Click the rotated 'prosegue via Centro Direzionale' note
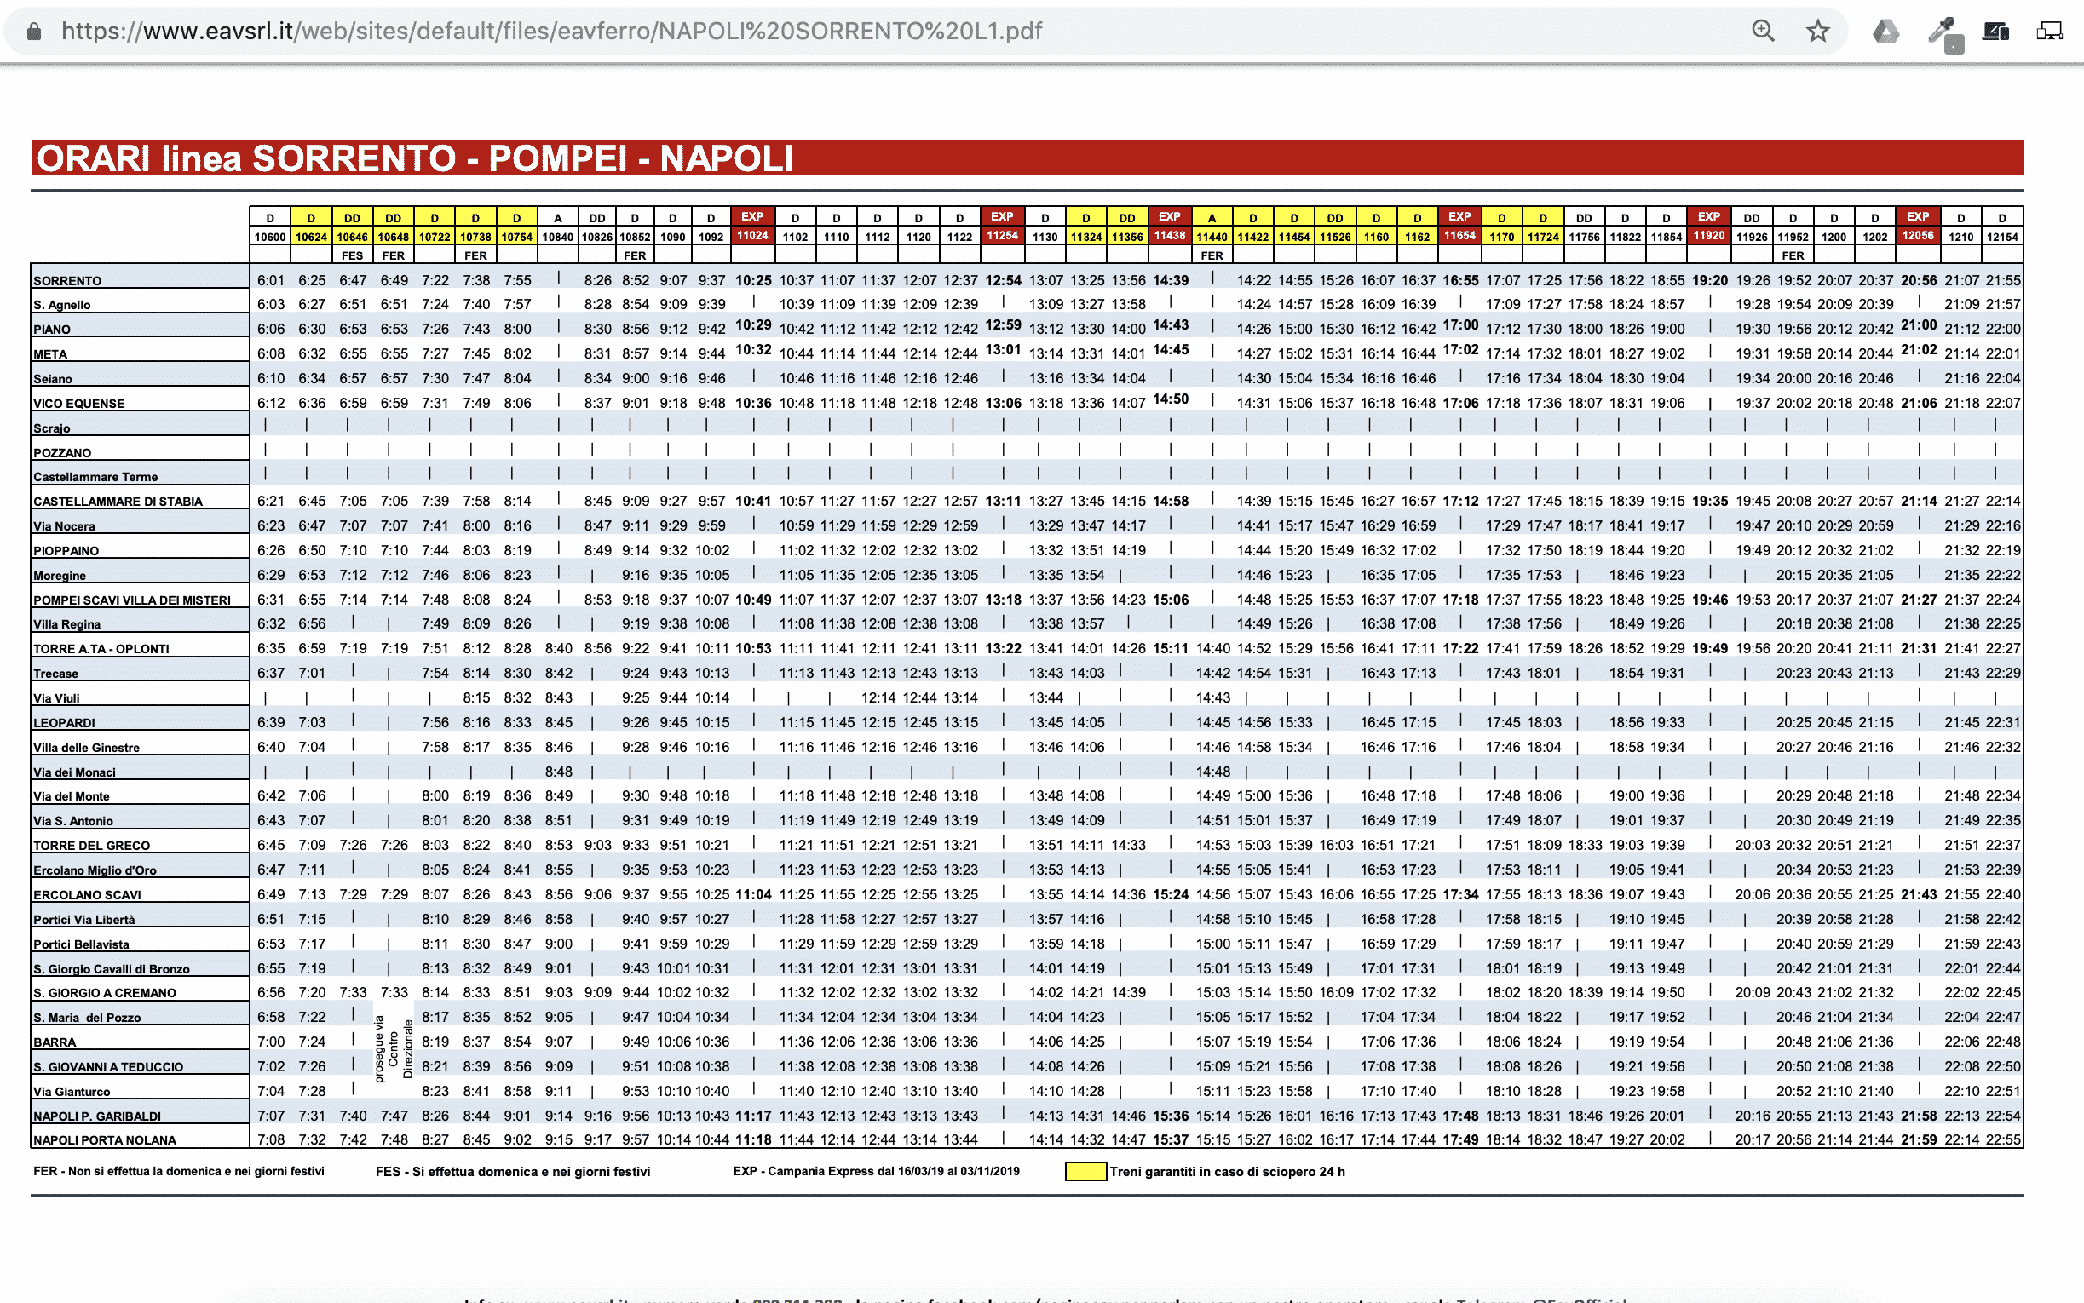 point(394,1048)
